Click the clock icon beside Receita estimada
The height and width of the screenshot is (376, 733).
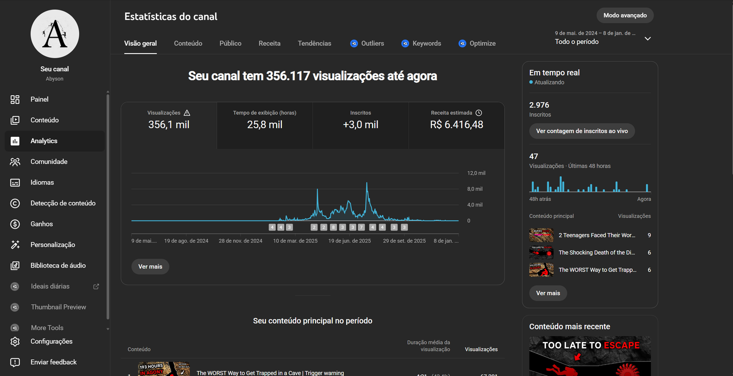[479, 113]
